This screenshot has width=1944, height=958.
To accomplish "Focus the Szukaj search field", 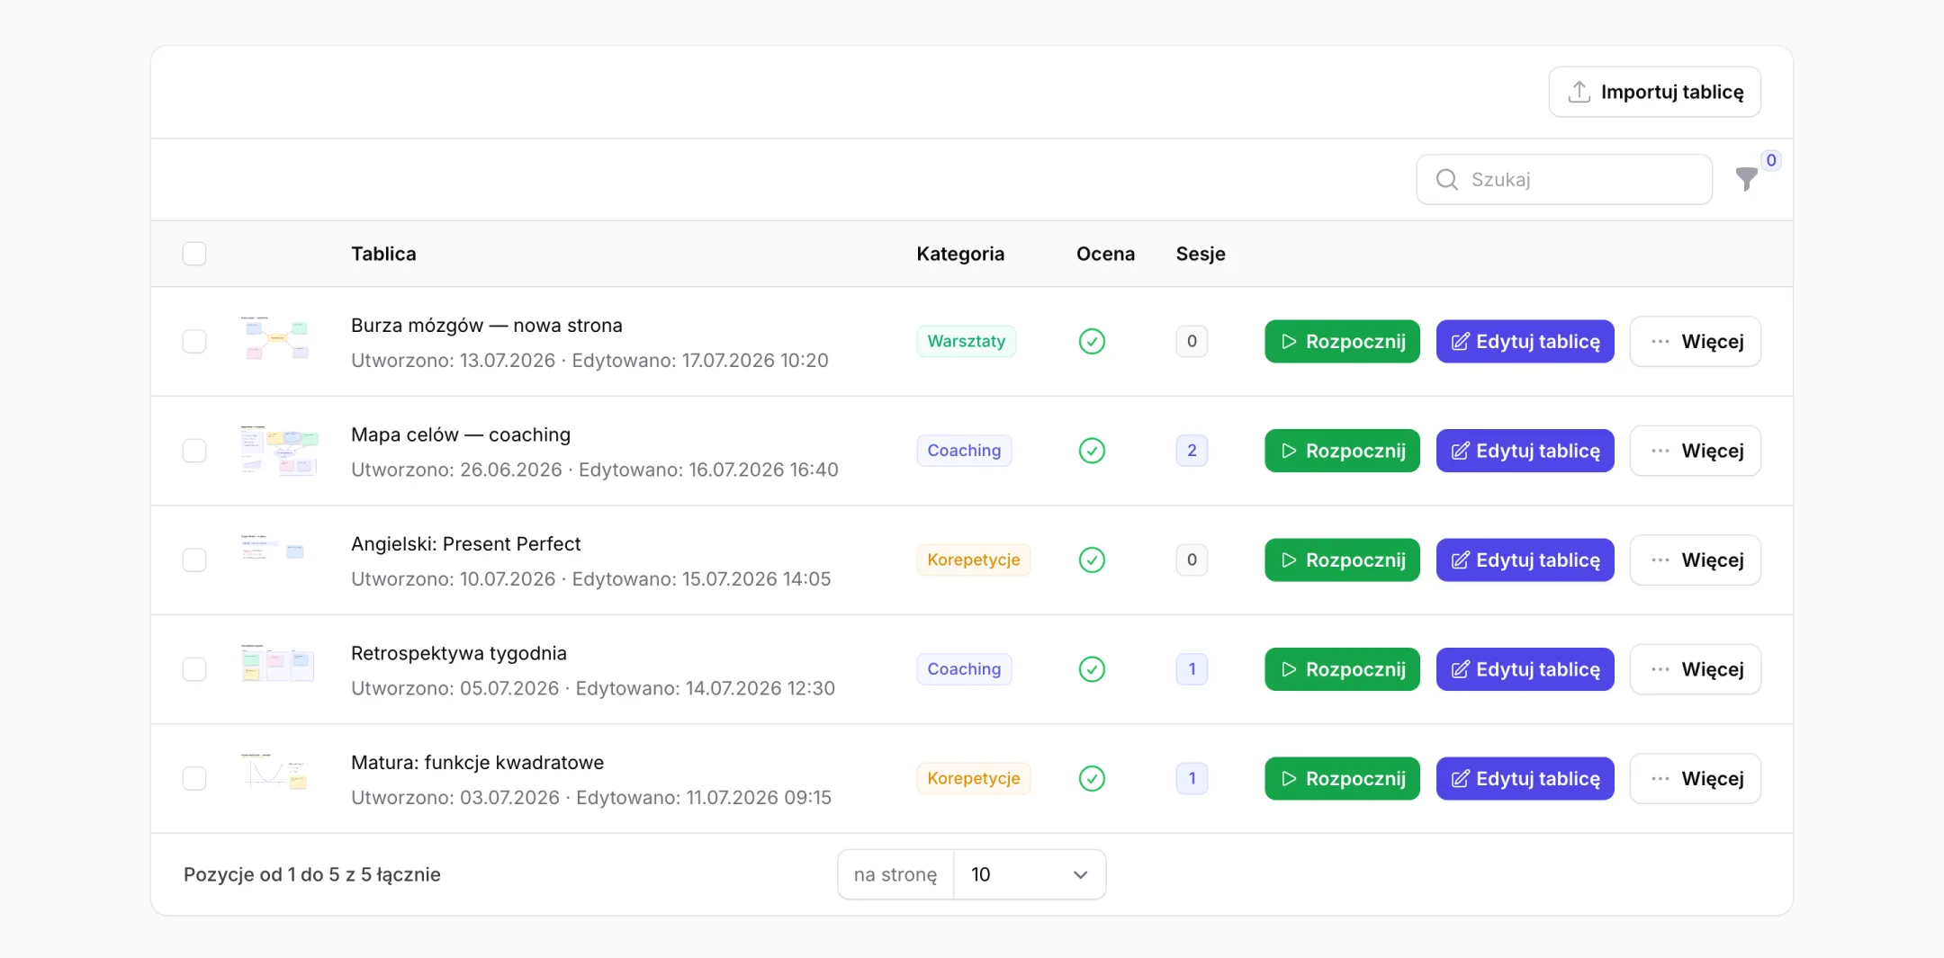I will pos(1564,180).
